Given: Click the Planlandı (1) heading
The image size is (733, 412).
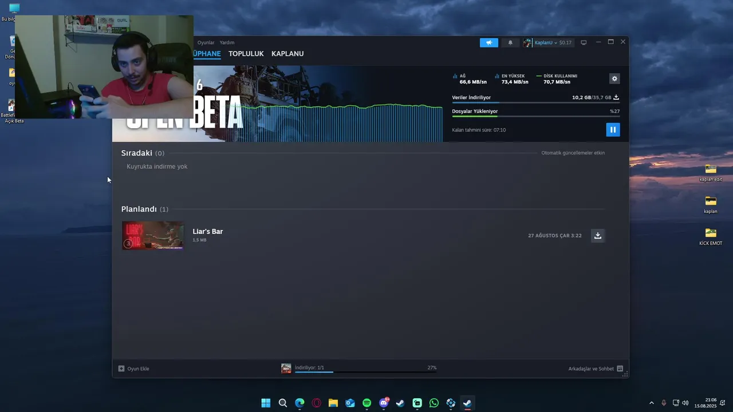Looking at the screenshot, I should [x=145, y=209].
